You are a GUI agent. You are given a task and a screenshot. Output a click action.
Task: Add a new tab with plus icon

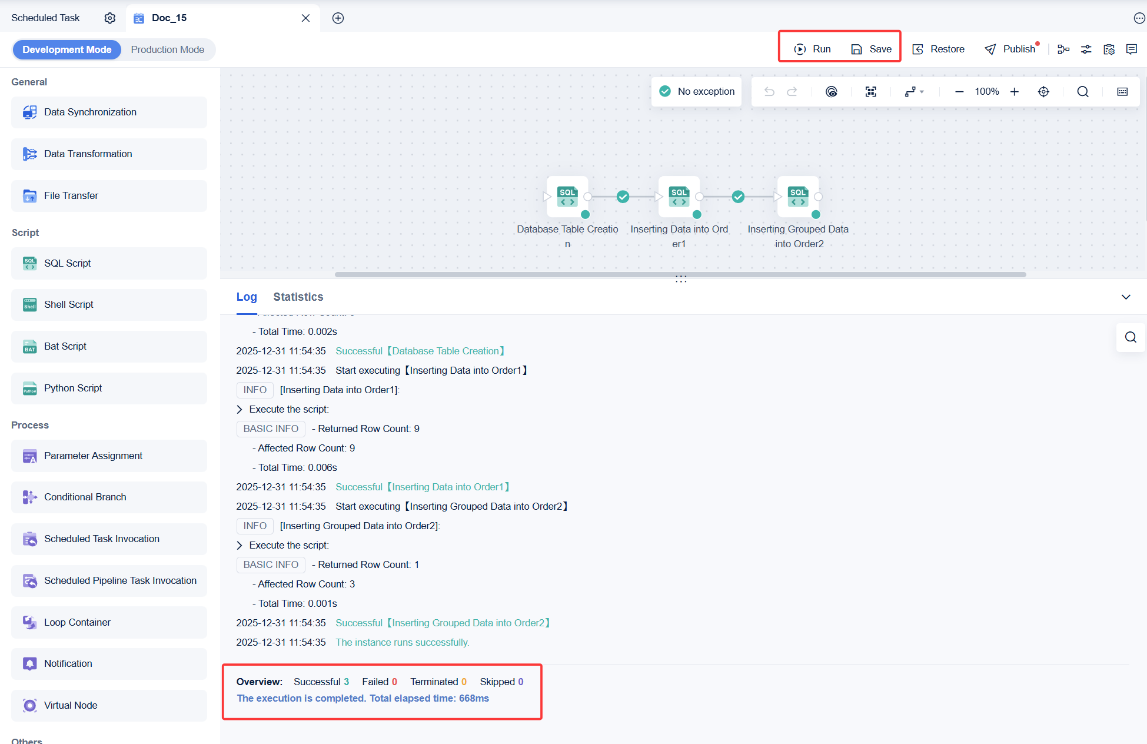[338, 18]
